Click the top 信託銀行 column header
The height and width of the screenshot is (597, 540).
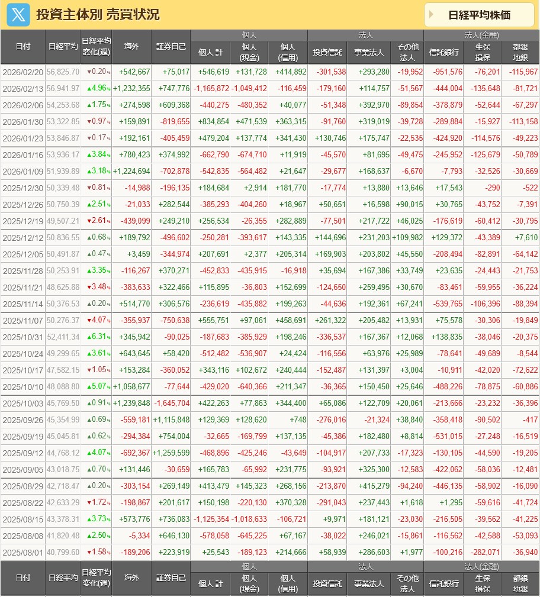443,53
